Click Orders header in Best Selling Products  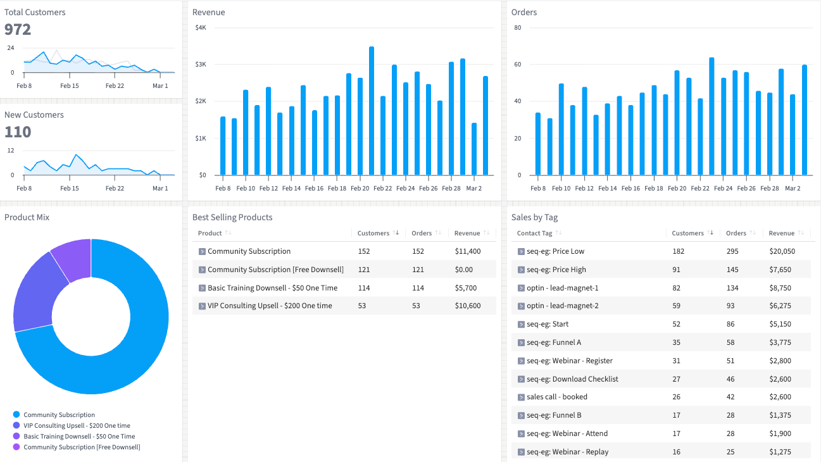(422, 233)
